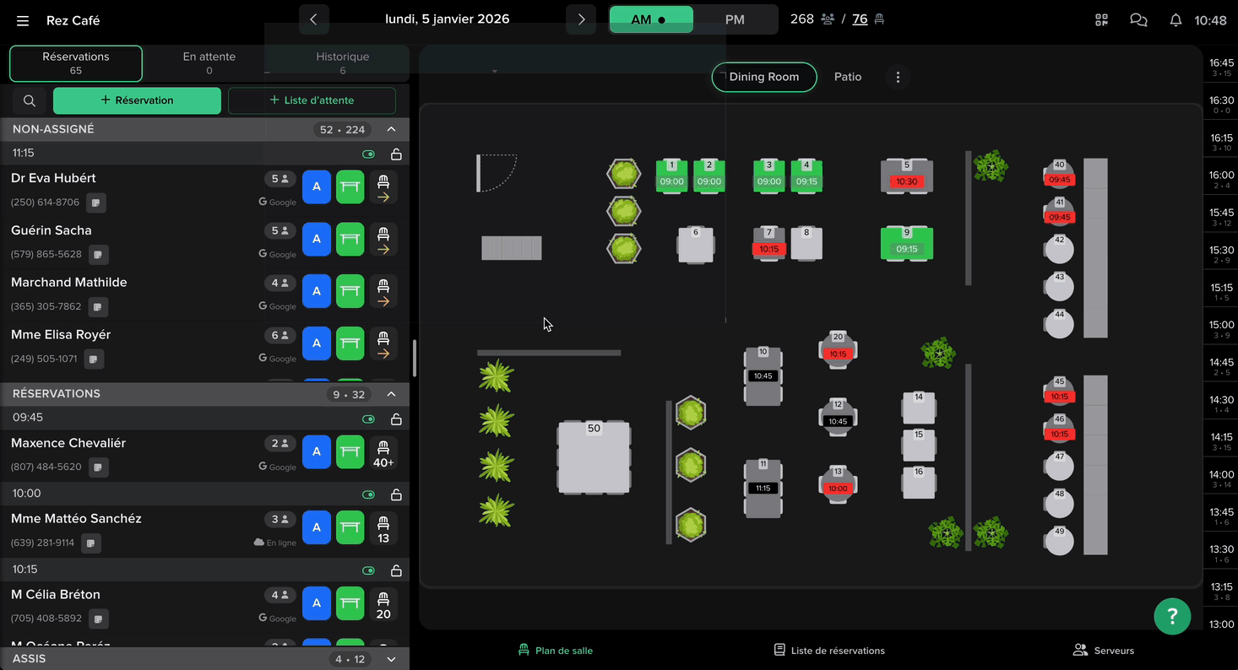Click the search magnifier icon
Viewport: 1238px width, 670px height.
[x=30, y=100]
